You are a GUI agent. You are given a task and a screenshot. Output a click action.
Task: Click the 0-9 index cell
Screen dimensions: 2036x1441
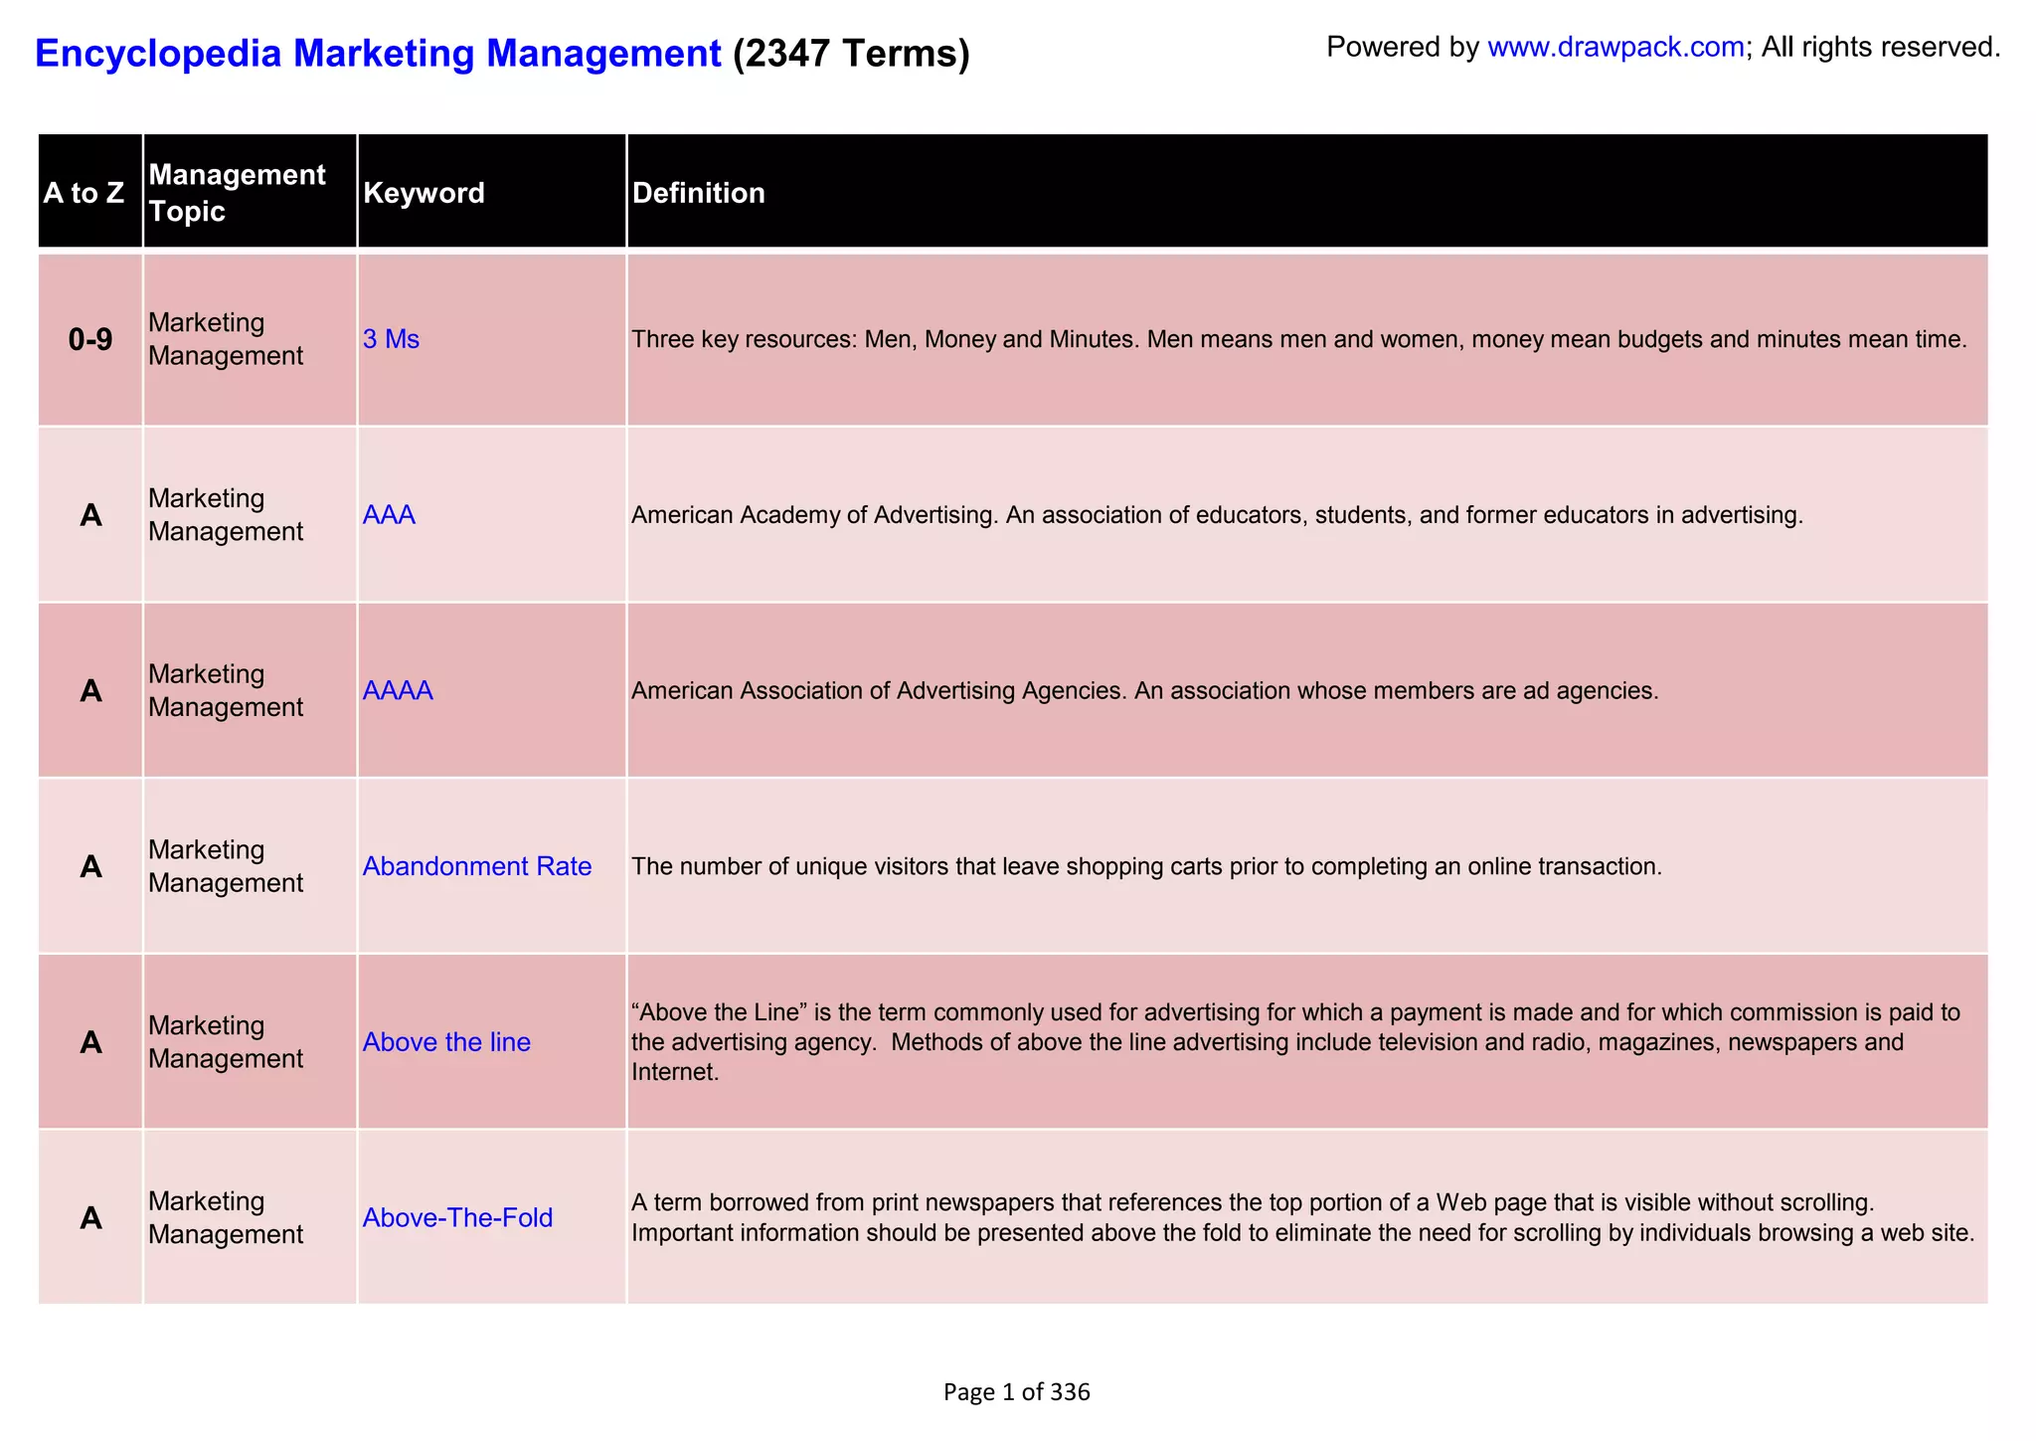tap(90, 340)
